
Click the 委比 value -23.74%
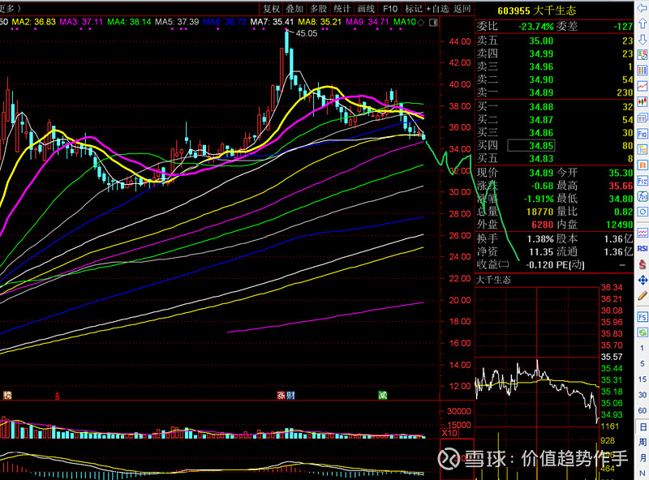point(536,27)
